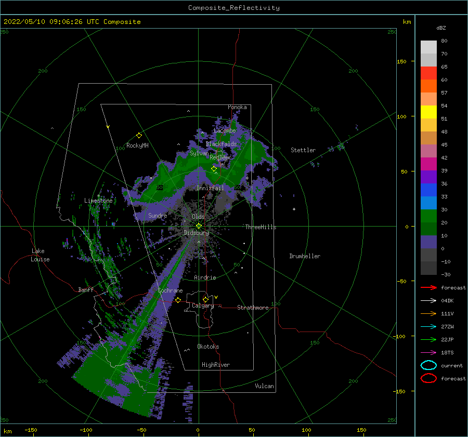Click the cyan current ellipse icon
This screenshot has height=437, width=468.
(428, 365)
